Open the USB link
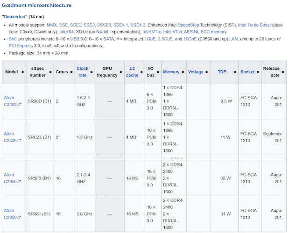This screenshot has height=233, width=288. coord(75,39)
